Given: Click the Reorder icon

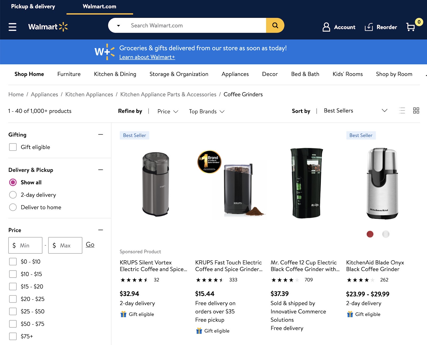Looking at the screenshot, I should pyautogui.click(x=369, y=27).
